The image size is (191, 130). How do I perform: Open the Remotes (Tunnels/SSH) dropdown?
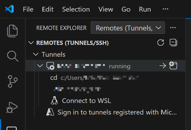coord(128,28)
